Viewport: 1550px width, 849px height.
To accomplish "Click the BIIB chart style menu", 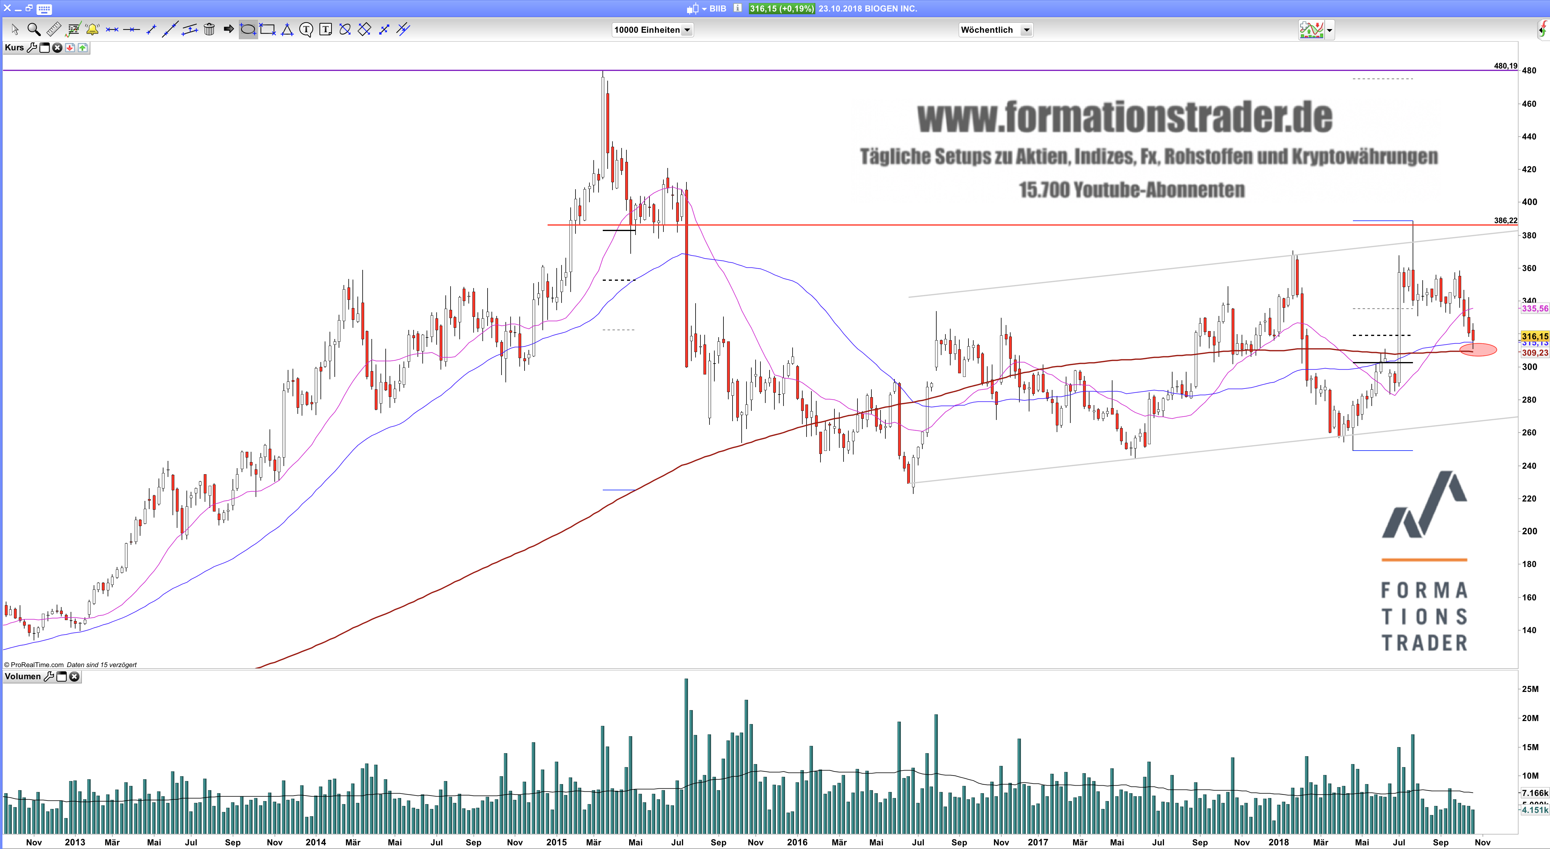I will tap(696, 9).
